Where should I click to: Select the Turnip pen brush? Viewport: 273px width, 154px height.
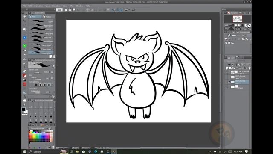41,30
